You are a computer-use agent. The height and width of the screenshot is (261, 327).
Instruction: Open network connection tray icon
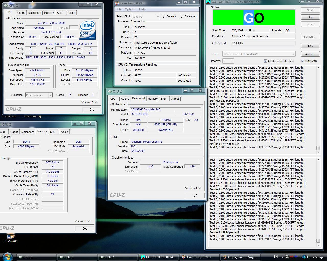tap(304, 257)
